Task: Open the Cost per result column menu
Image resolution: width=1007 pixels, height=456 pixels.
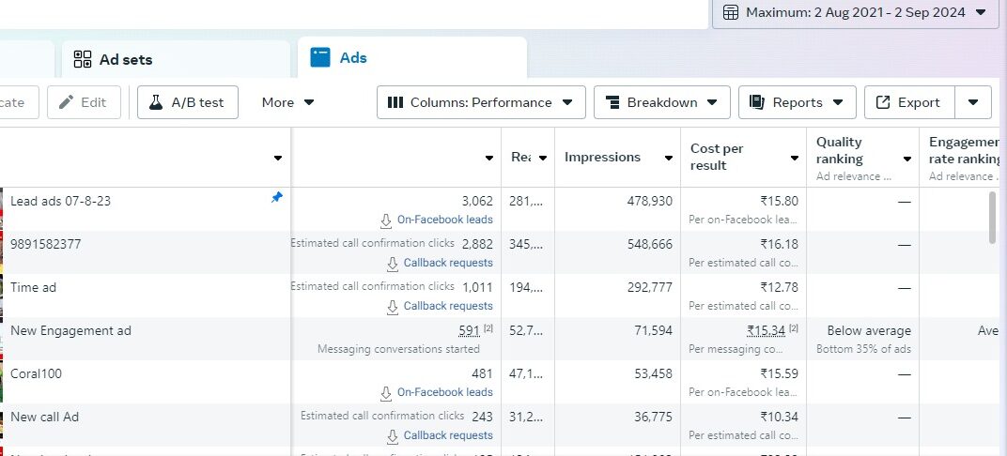Action: click(795, 159)
